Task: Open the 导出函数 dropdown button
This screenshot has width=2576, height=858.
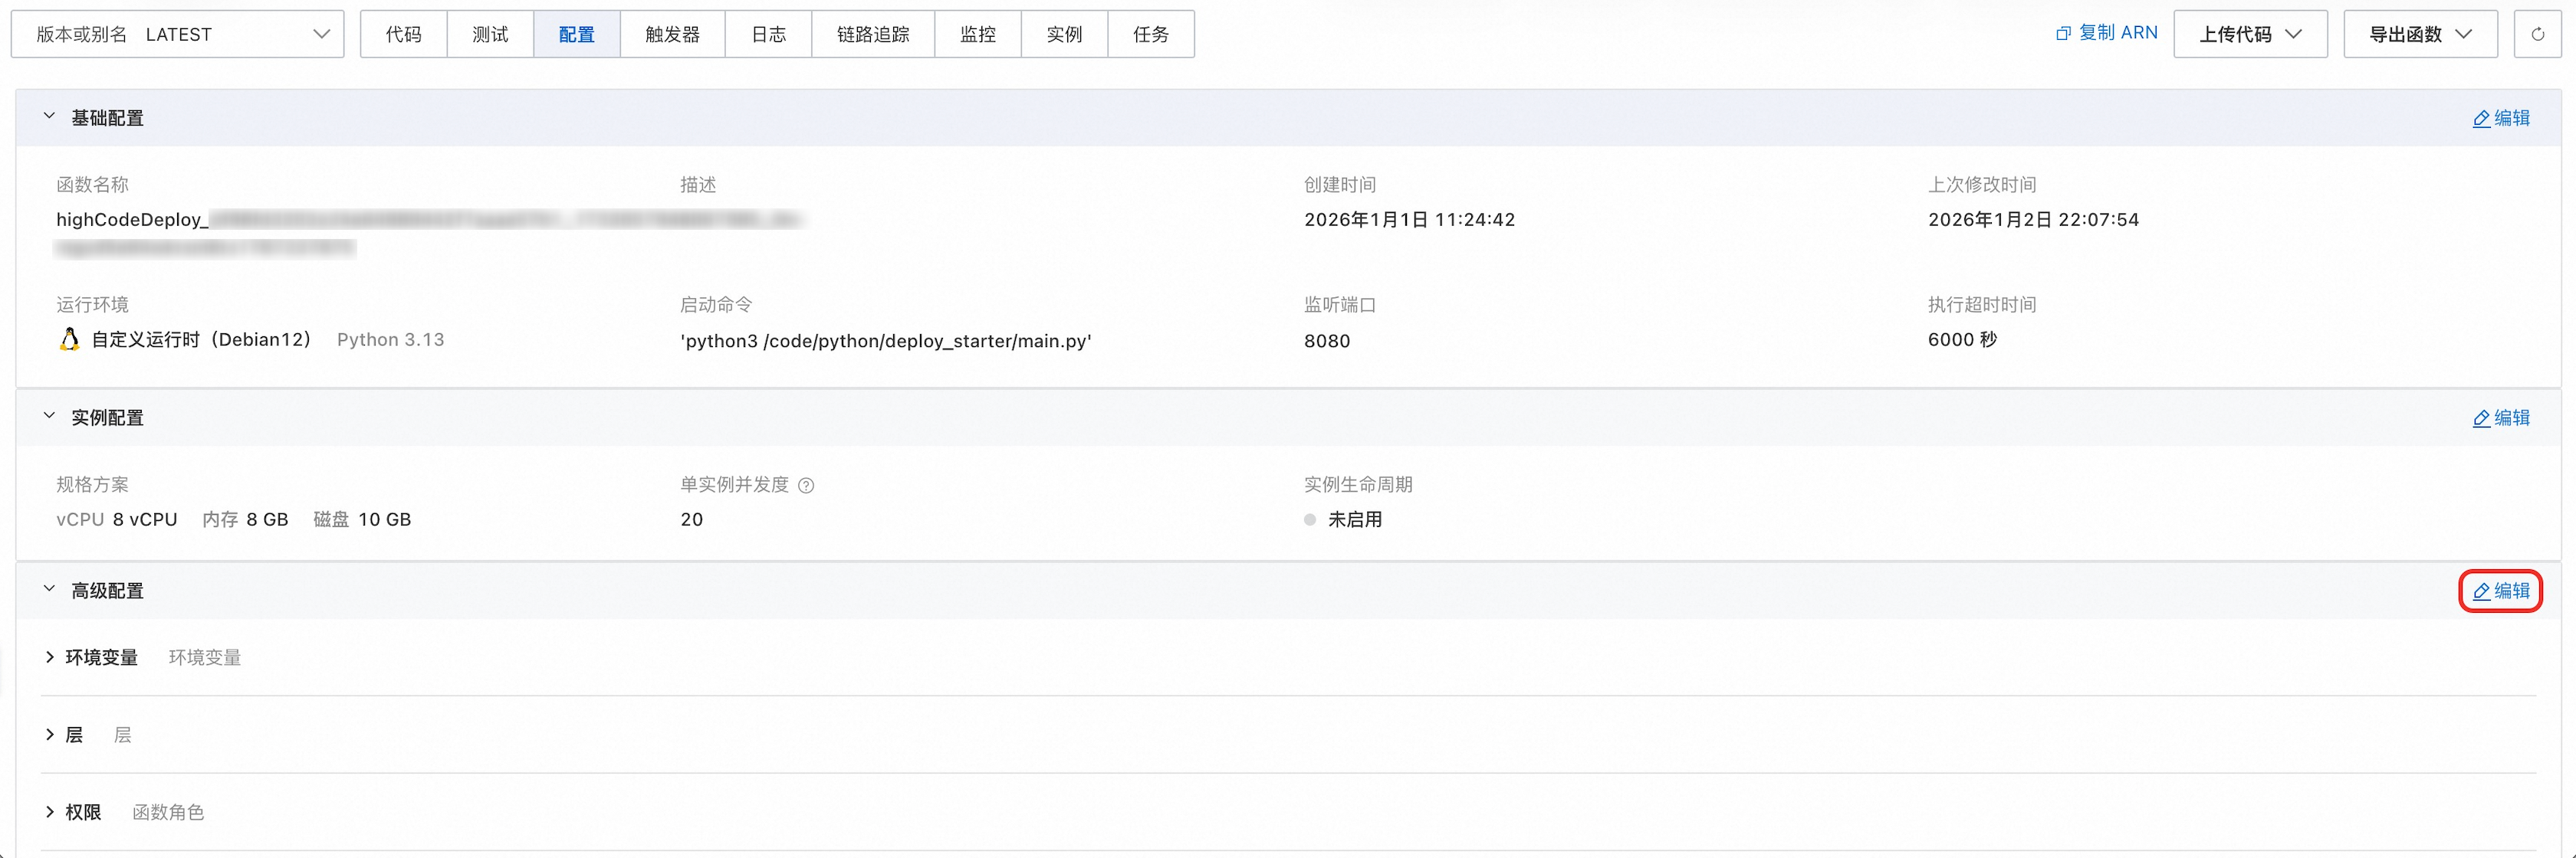Action: [x=2420, y=34]
